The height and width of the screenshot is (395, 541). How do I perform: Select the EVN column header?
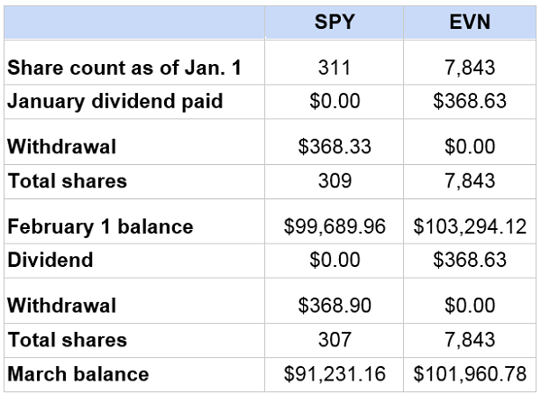pos(470,22)
